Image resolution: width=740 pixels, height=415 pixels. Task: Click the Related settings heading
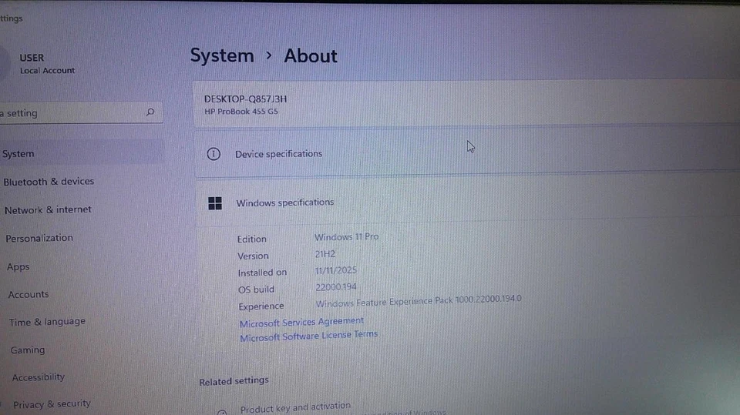click(234, 381)
